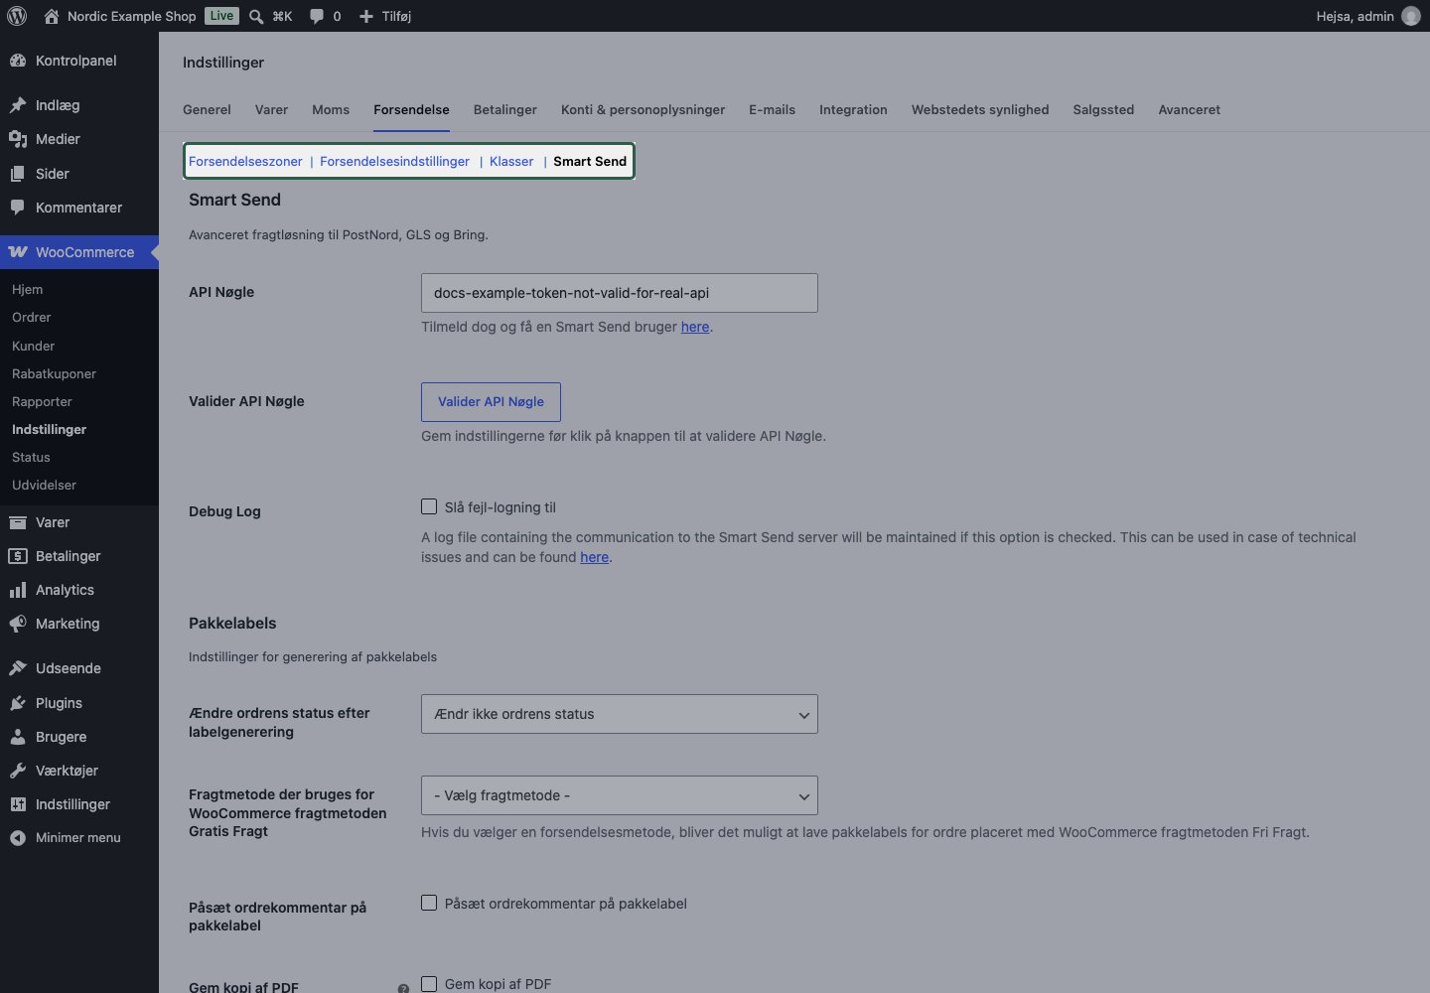The height and width of the screenshot is (993, 1430).
Task: Click the Betalinger dollar icon in the sidebar
Action: [x=18, y=556]
